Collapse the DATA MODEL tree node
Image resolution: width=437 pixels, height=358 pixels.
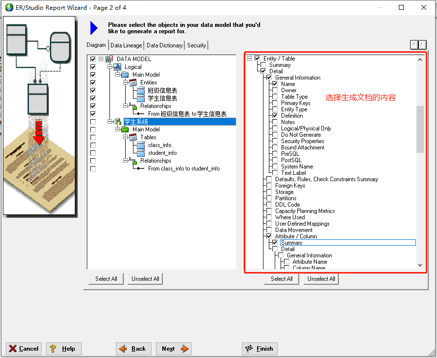coord(101,59)
